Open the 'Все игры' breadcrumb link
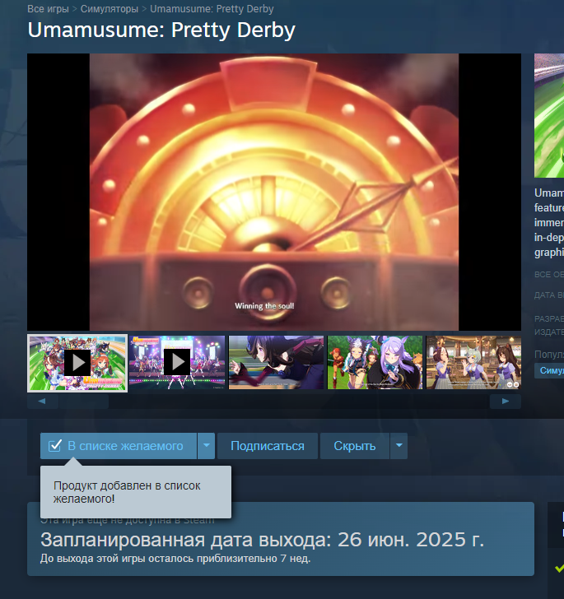564x599 pixels. pyautogui.click(x=48, y=9)
